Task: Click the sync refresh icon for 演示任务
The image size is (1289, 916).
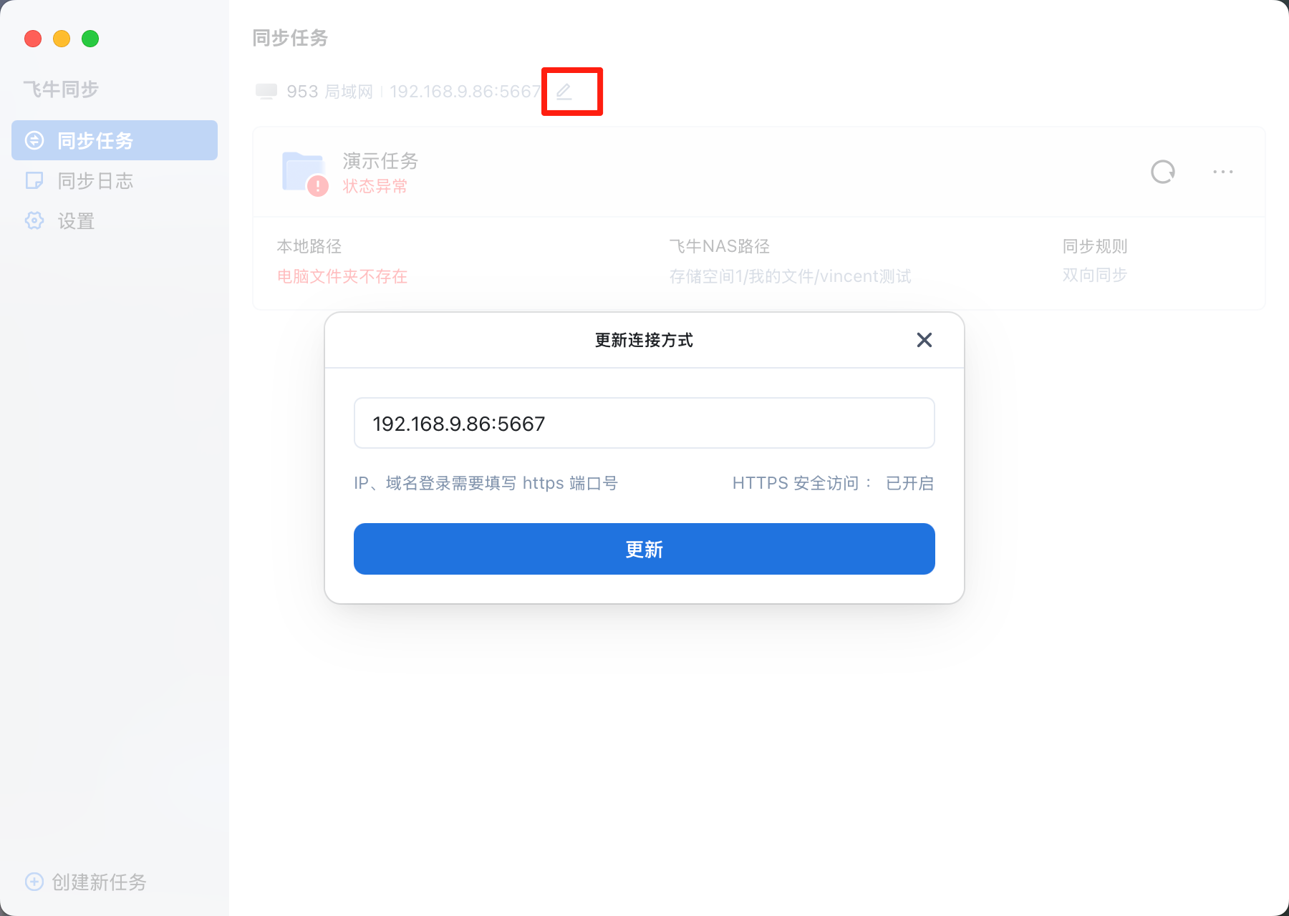Action: pos(1163,172)
